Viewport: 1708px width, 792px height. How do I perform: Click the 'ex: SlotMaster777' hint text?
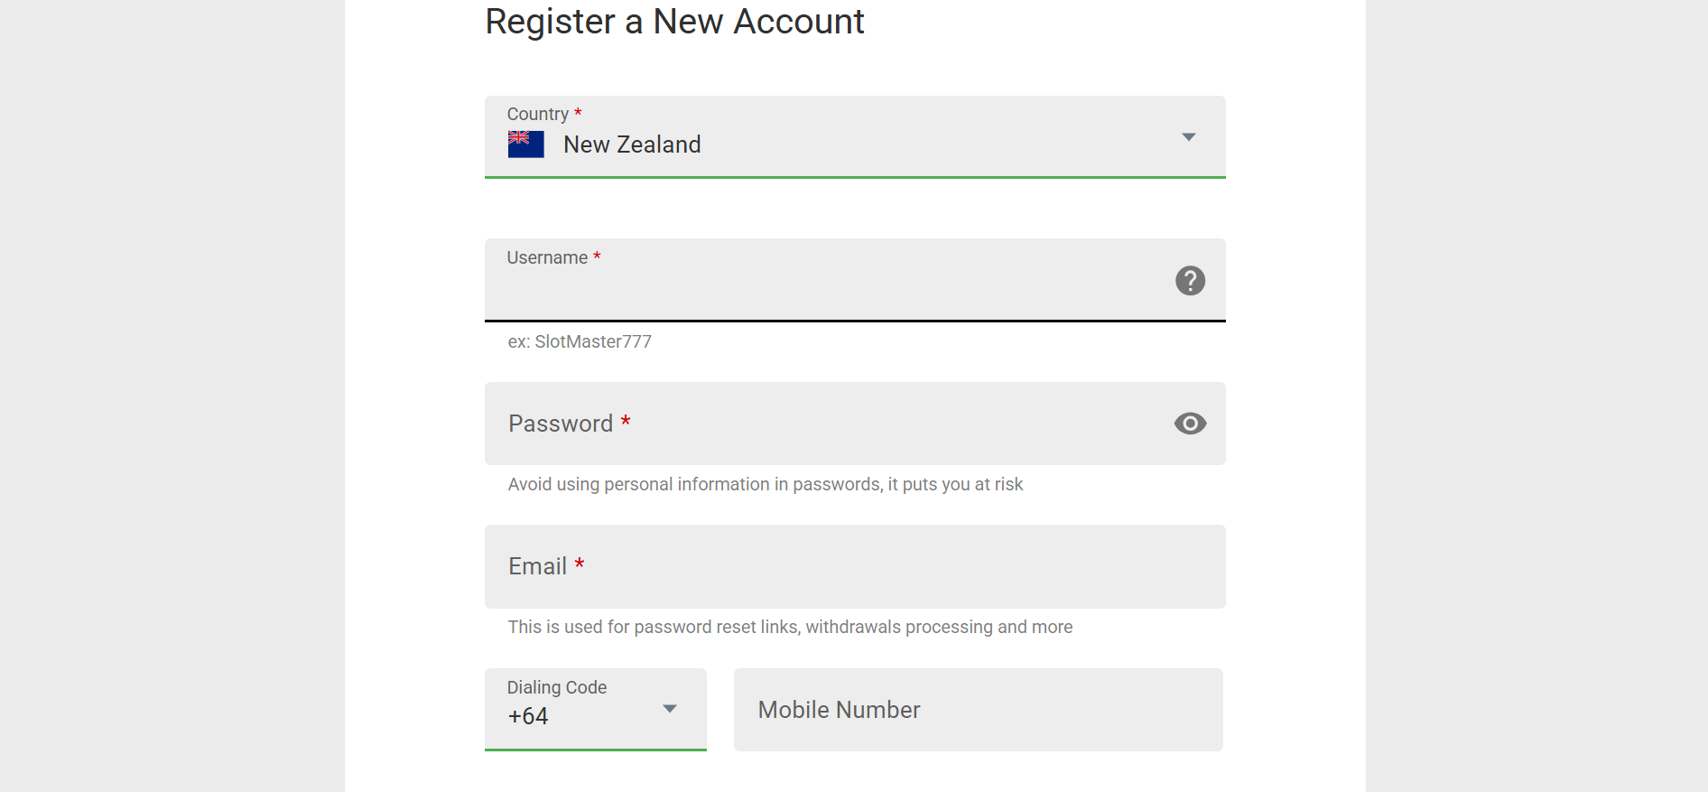tap(580, 341)
